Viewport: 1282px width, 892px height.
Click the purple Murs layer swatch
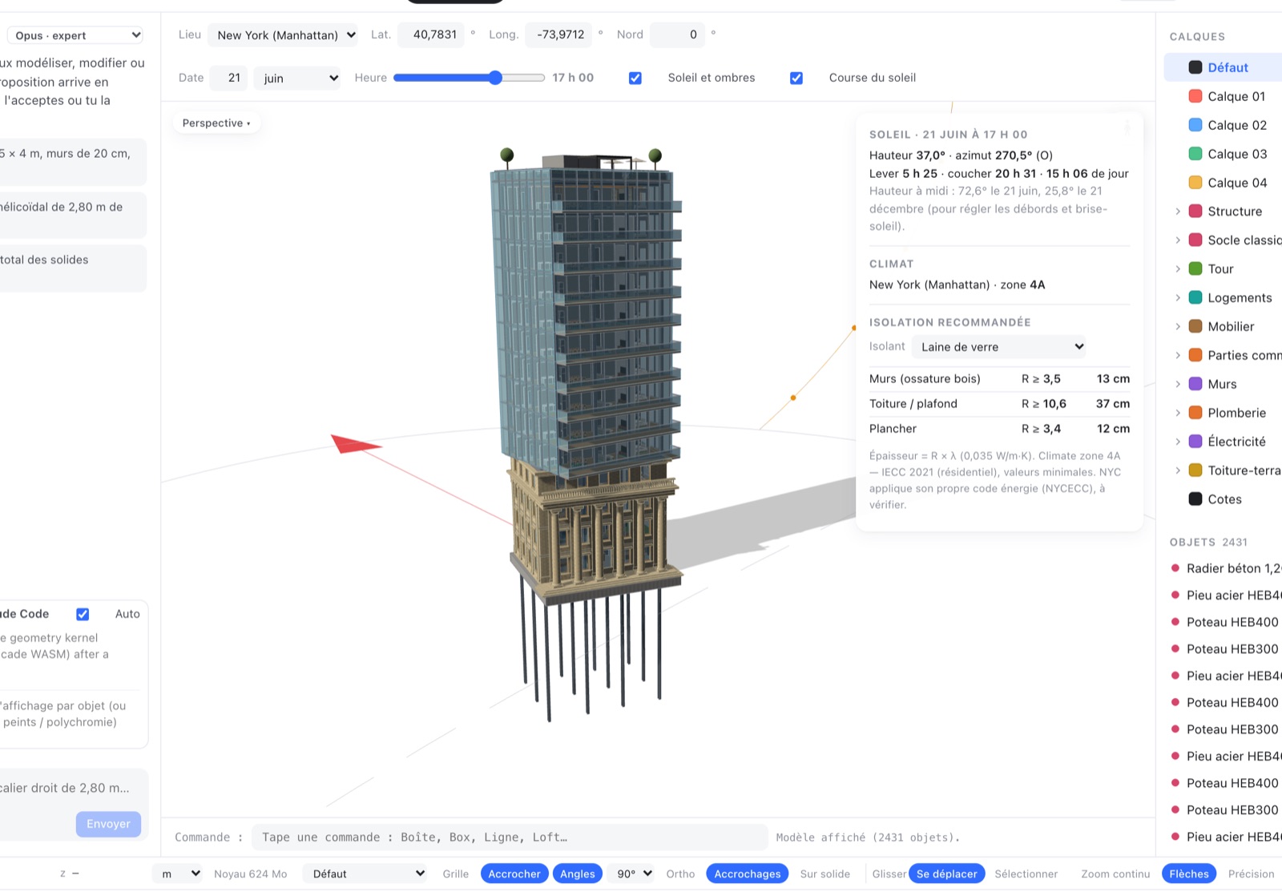[x=1195, y=384]
